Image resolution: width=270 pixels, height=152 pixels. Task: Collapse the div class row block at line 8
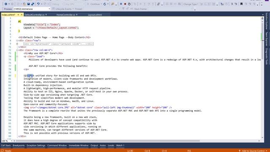pyautogui.click(x=17, y=41)
